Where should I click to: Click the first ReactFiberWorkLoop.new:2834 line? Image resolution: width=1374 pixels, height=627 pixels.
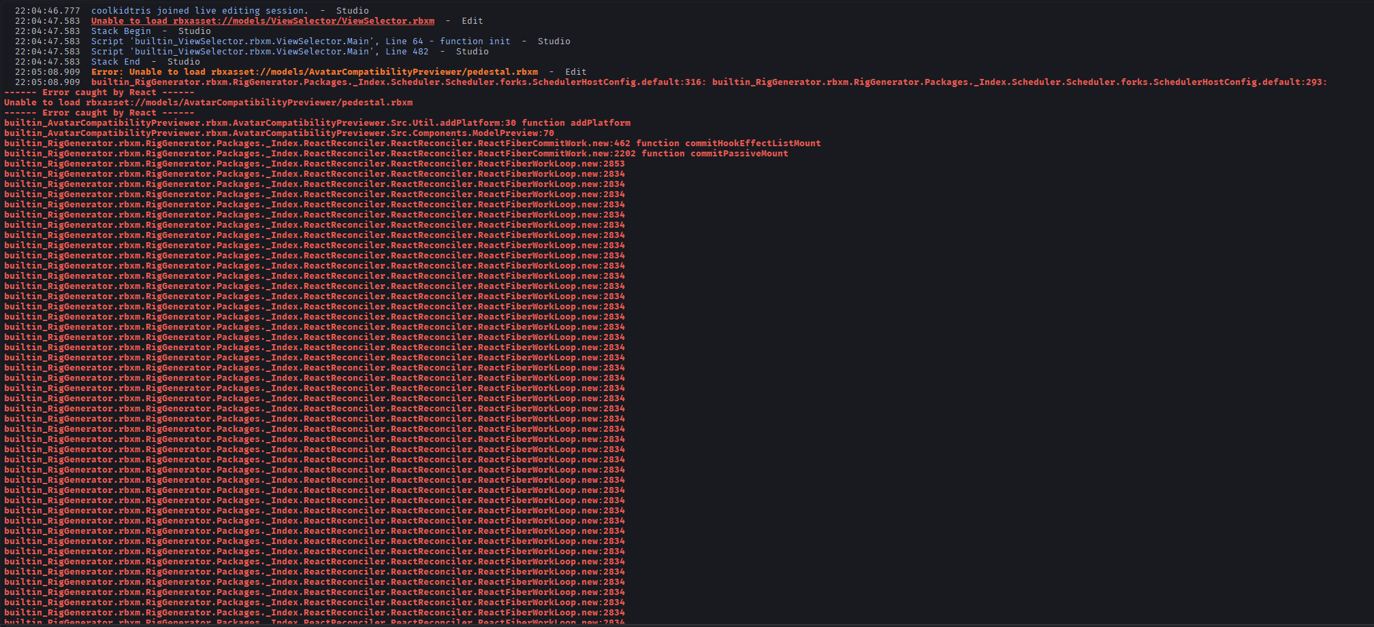pos(315,174)
